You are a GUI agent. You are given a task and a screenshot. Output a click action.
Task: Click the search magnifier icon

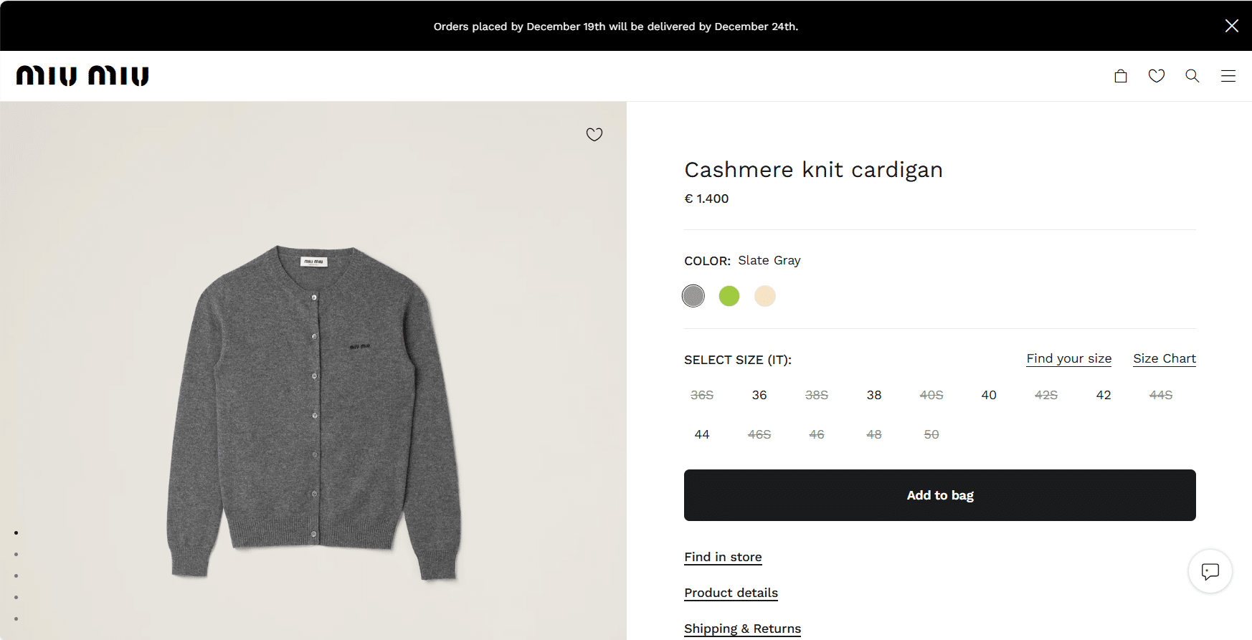pos(1192,76)
